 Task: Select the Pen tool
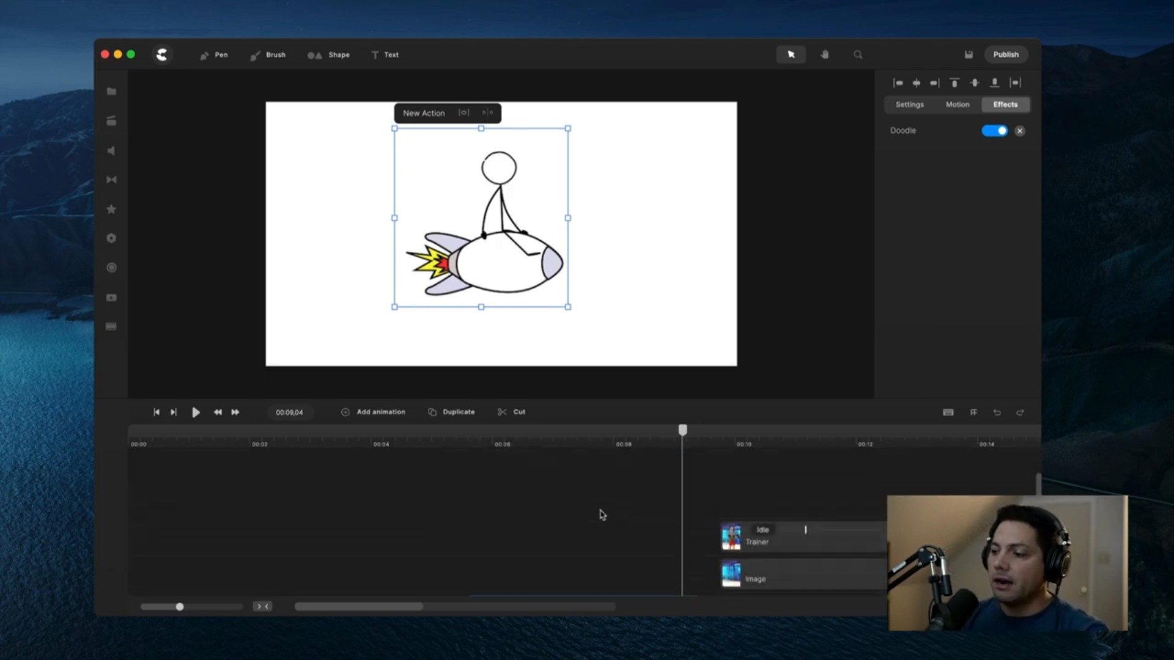coord(213,55)
